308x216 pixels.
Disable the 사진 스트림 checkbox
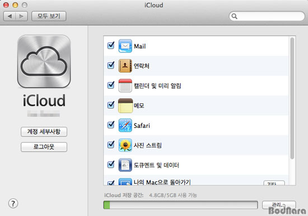[111, 145]
